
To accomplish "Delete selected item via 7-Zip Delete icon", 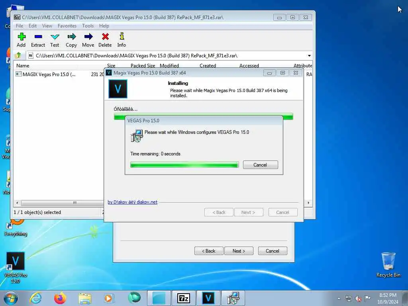I will (x=105, y=40).
